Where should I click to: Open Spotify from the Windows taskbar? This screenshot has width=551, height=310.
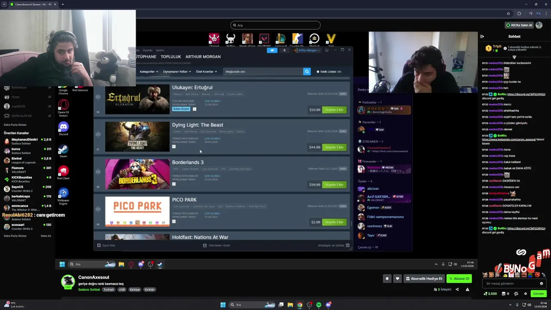(319, 305)
